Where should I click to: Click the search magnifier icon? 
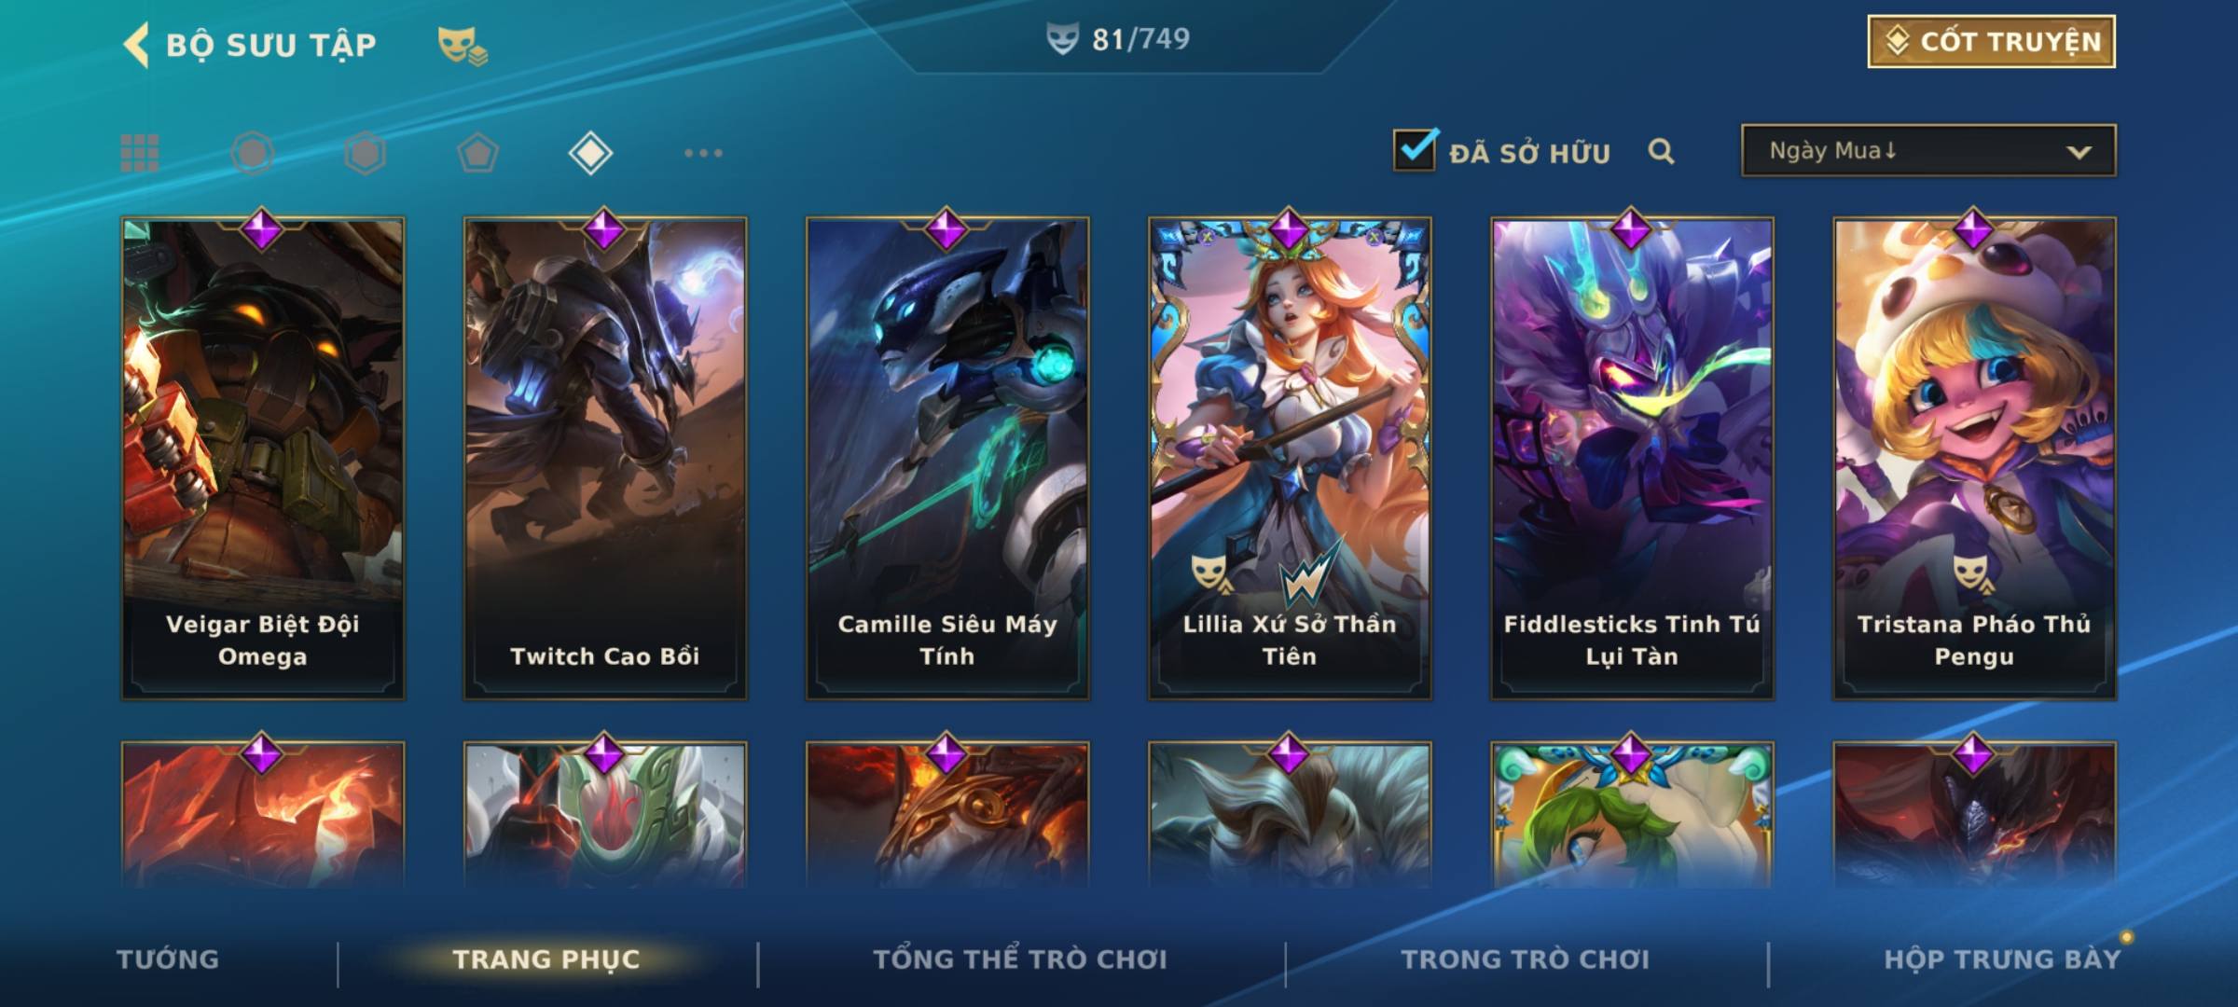1661,151
